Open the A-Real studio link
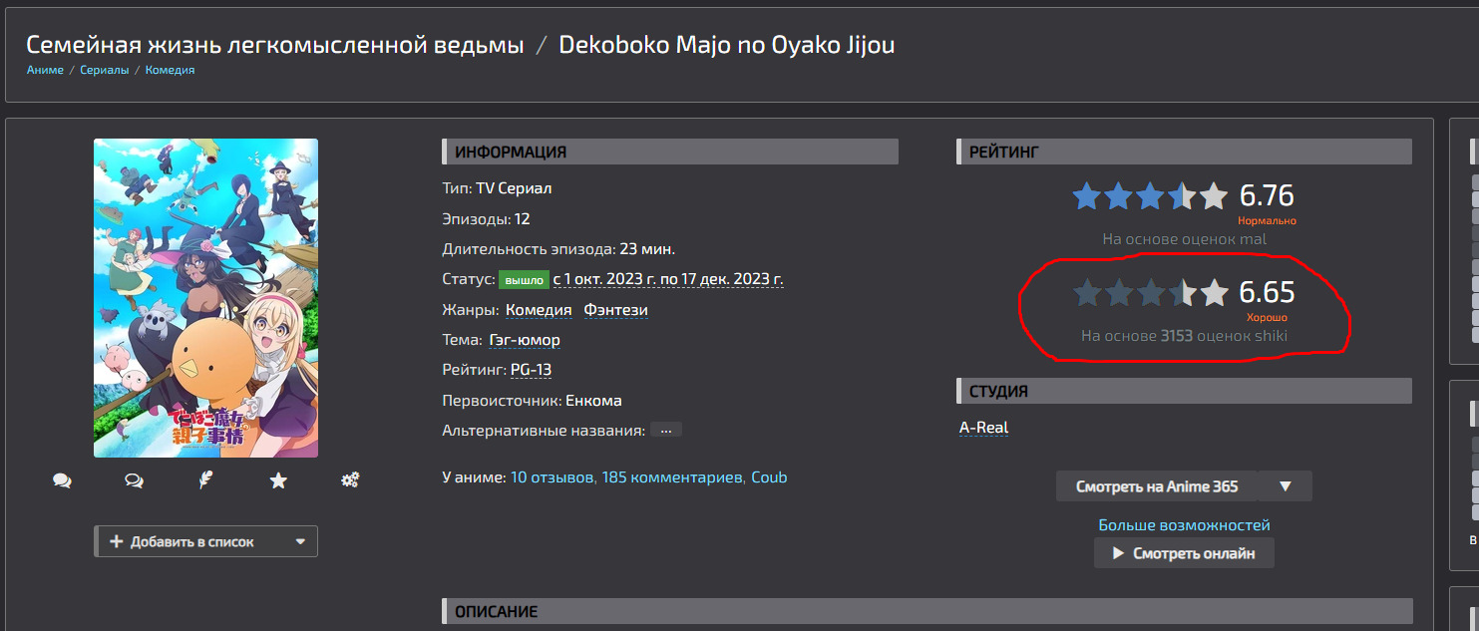This screenshot has width=1479, height=631. [983, 427]
